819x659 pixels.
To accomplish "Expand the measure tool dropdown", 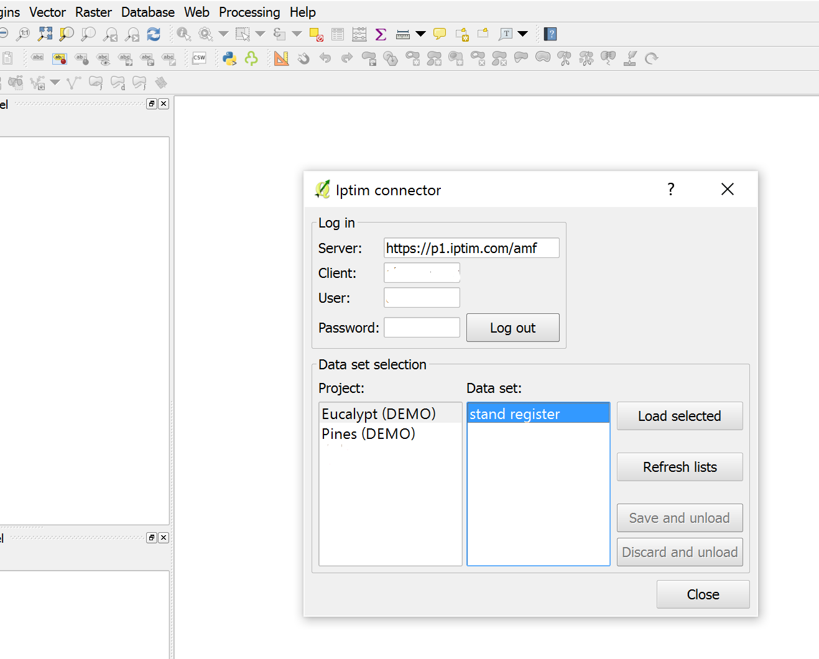I will pyautogui.click(x=420, y=34).
